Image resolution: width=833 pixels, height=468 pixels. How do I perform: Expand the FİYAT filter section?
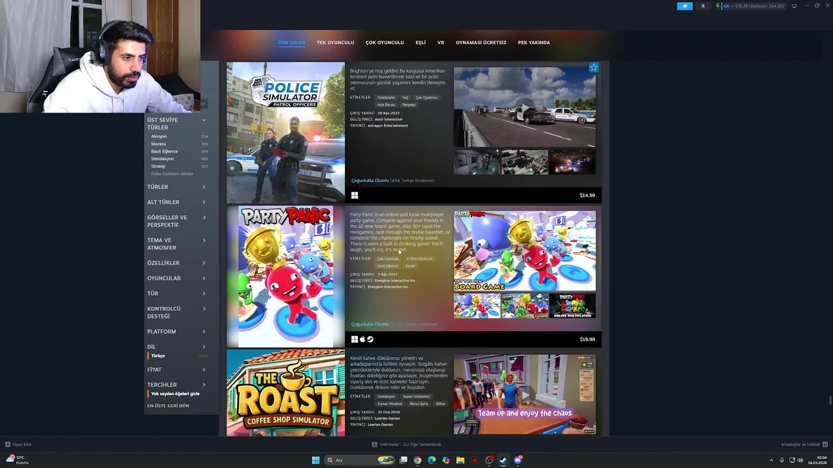pyautogui.click(x=176, y=369)
